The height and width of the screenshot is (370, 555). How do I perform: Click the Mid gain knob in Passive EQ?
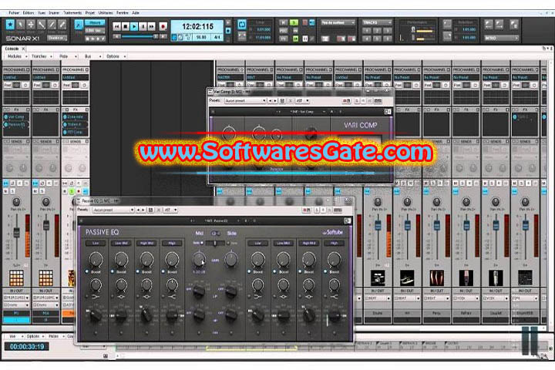pos(199,260)
